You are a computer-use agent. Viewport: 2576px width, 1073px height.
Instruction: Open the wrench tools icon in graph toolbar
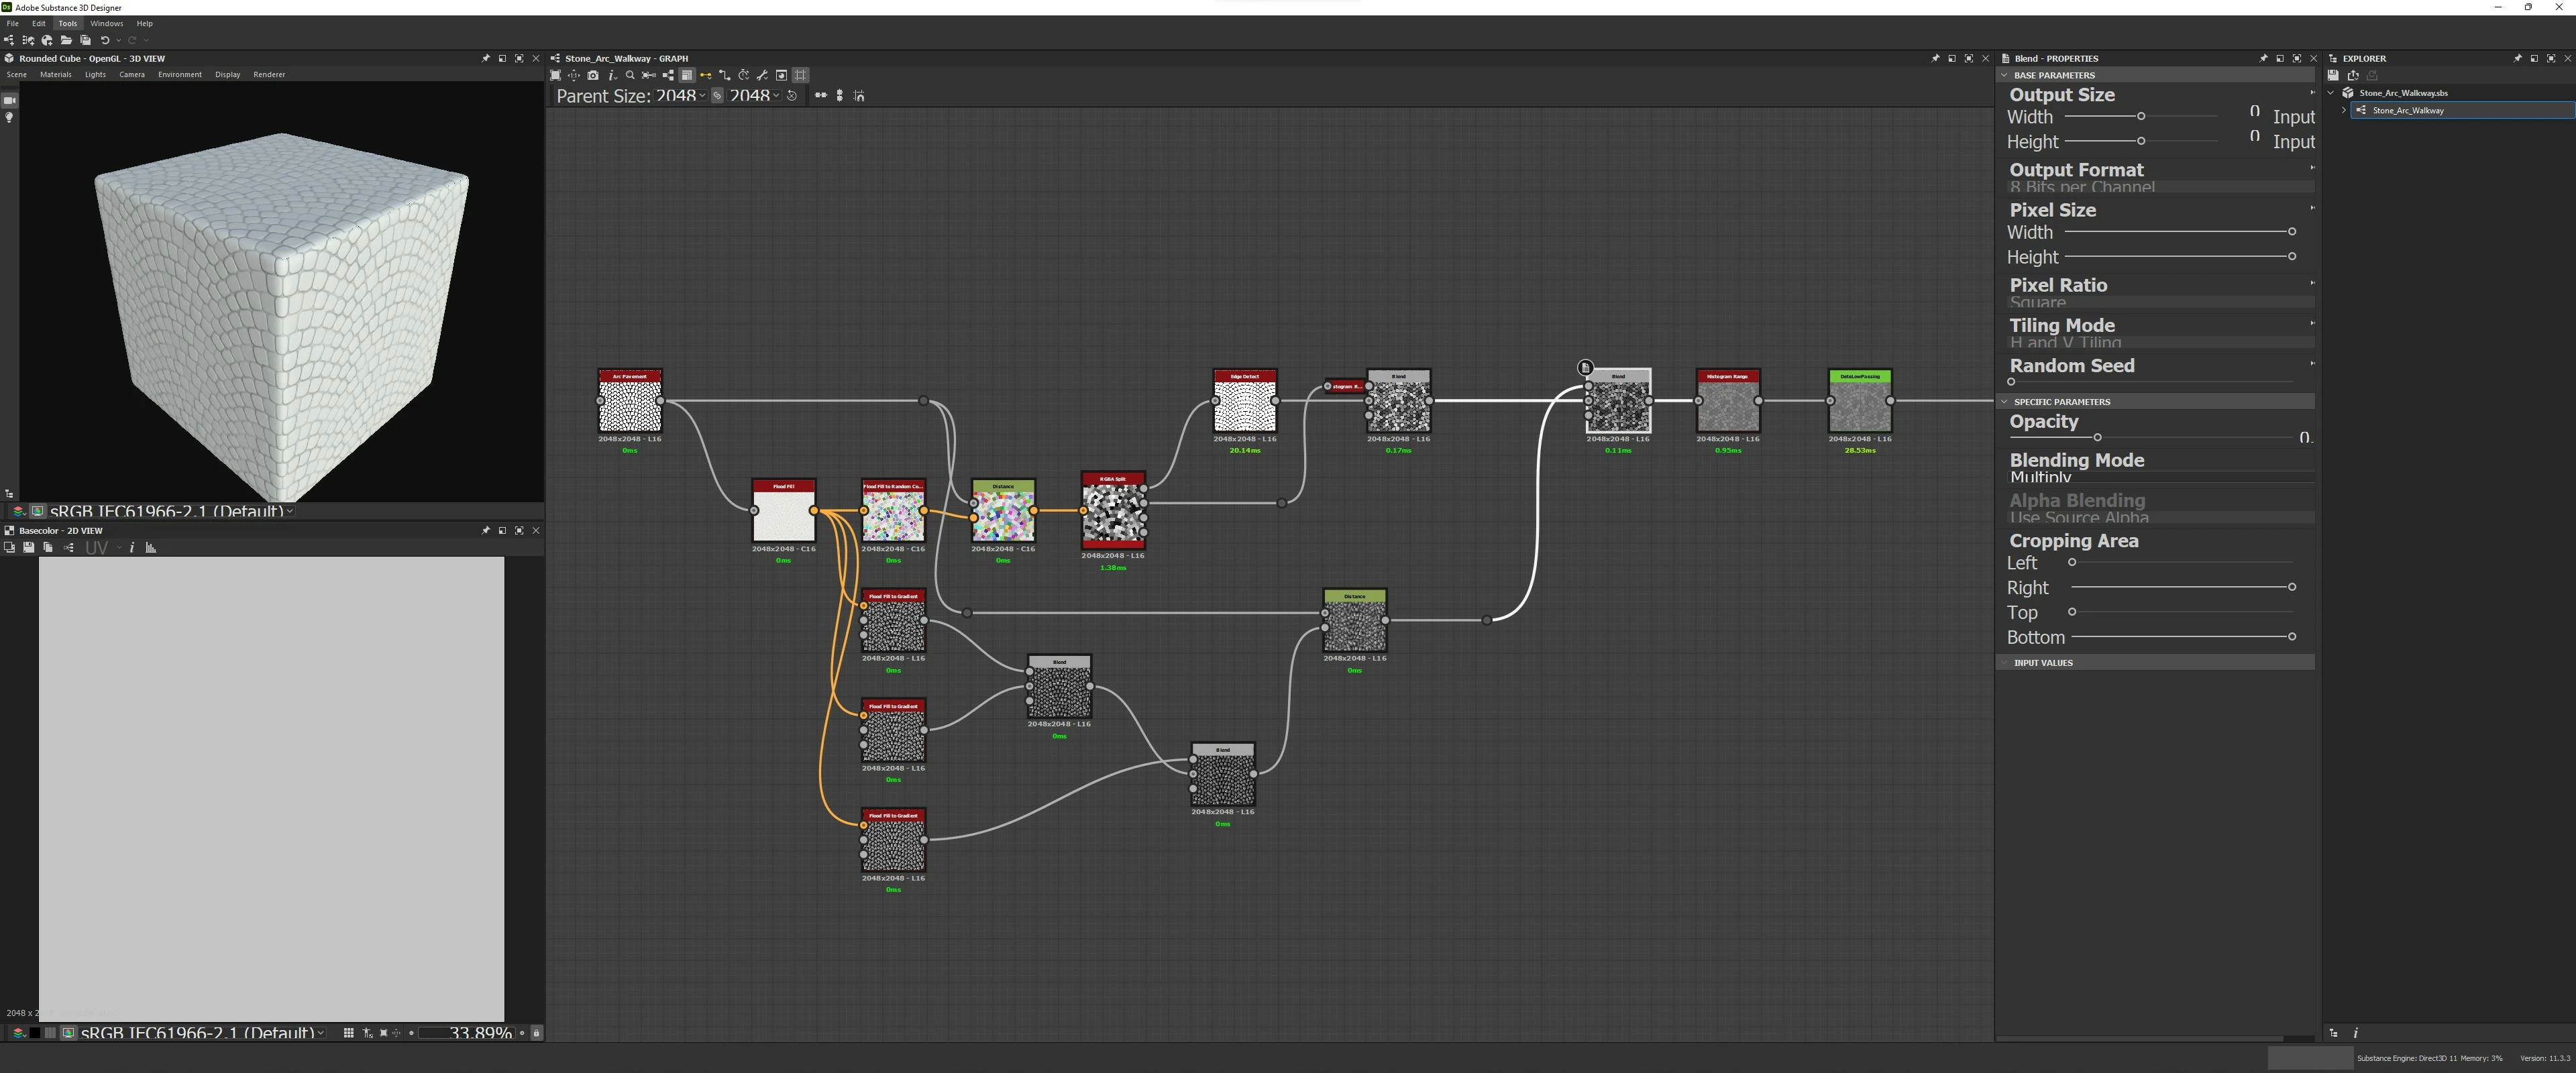click(762, 75)
